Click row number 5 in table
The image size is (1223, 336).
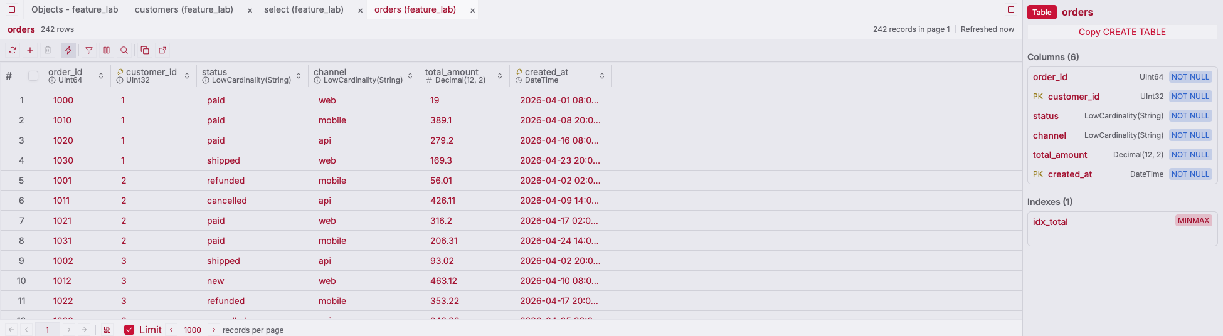pyautogui.click(x=21, y=181)
